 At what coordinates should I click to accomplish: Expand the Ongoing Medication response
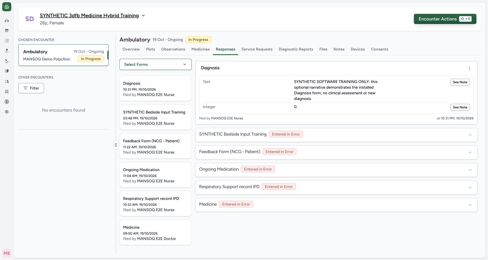click(x=336, y=170)
